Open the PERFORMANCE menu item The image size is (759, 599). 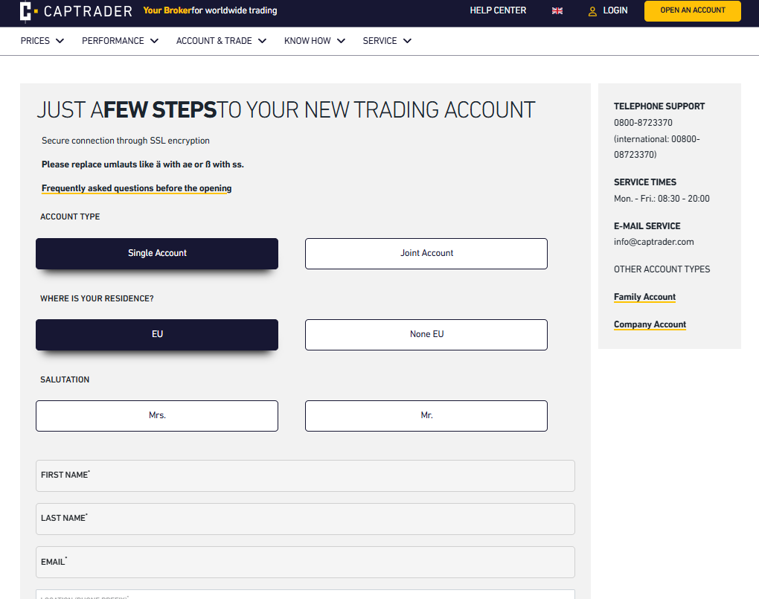point(113,41)
